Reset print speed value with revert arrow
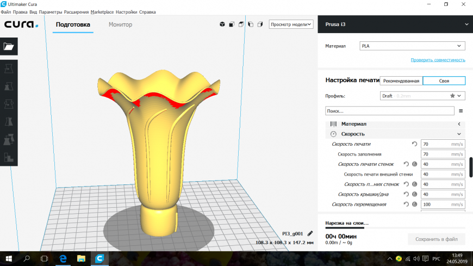Image resolution: width=473 pixels, height=266 pixels. point(414,144)
